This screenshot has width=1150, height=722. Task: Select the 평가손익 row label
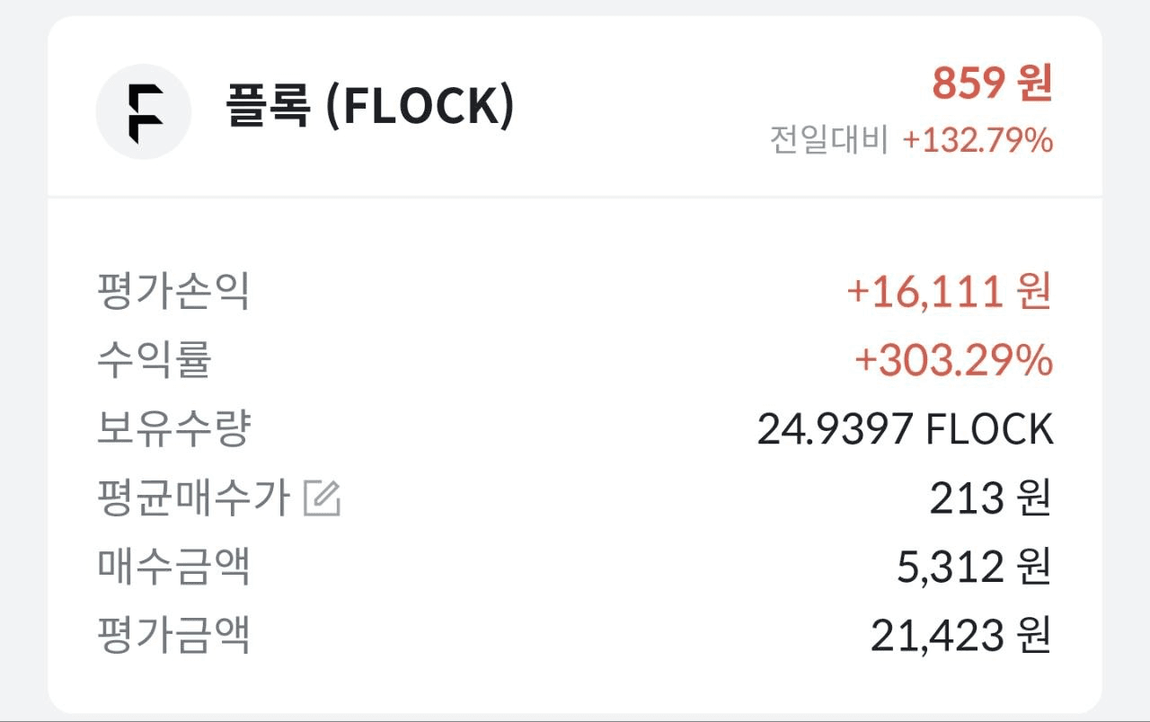click(173, 292)
